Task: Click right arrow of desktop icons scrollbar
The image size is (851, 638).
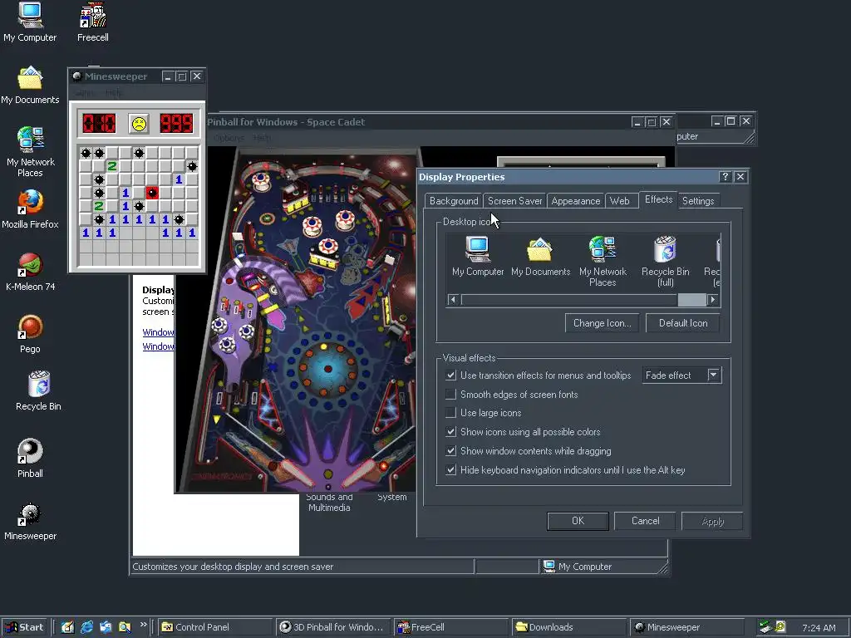Action: pos(713,299)
